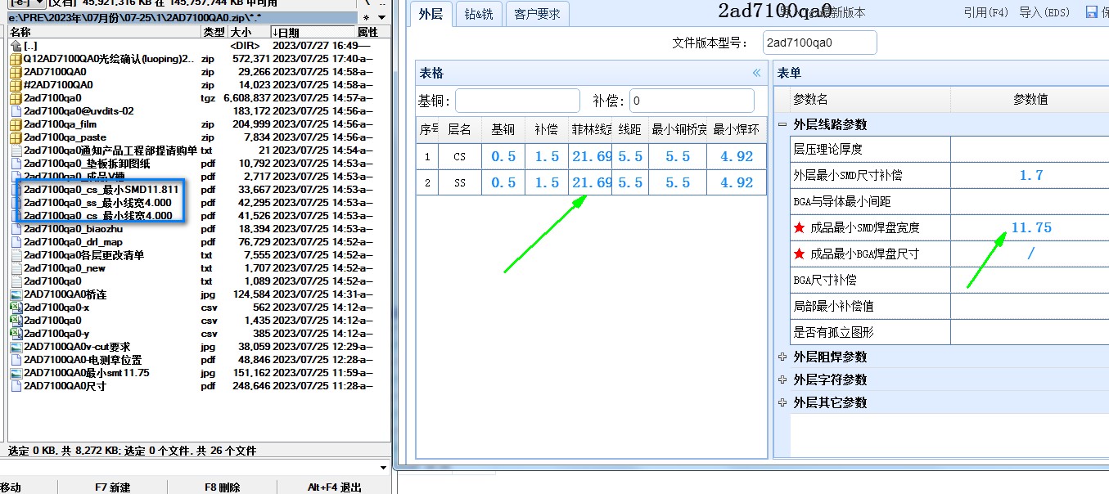
Task: Expand the 外层阻焊参数 group
Action: coord(782,357)
